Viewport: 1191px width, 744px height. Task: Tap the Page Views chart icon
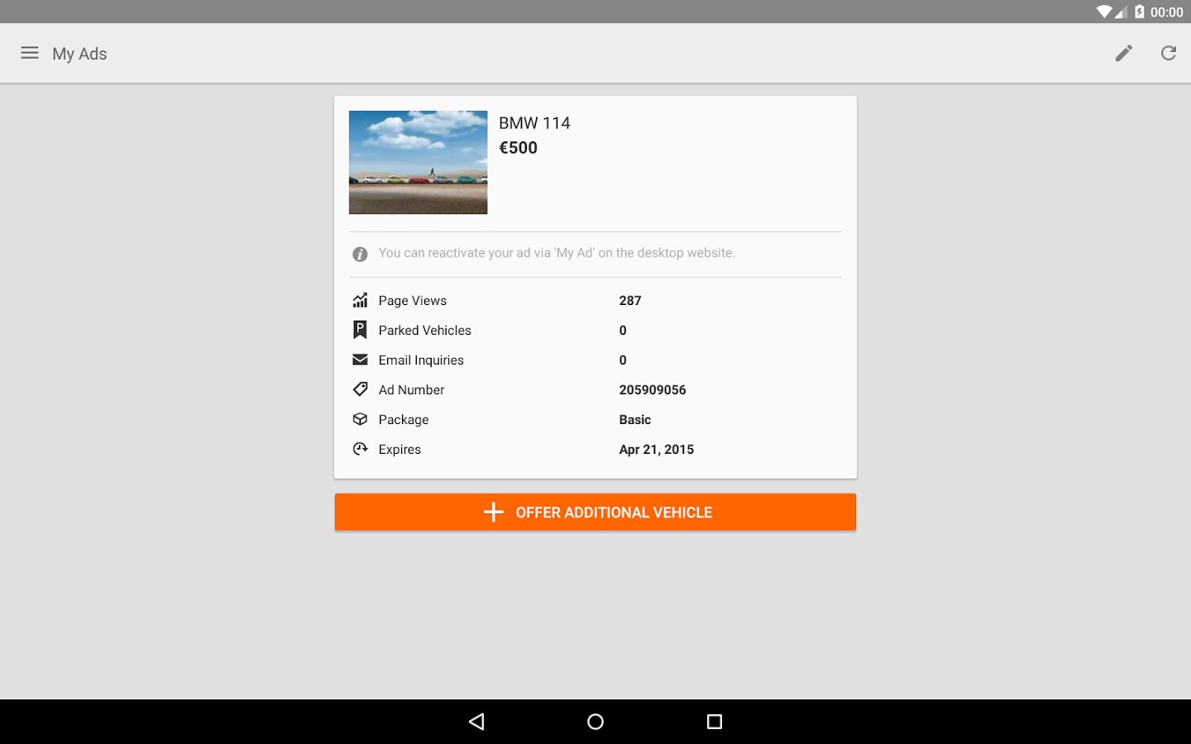pyautogui.click(x=360, y=300)
